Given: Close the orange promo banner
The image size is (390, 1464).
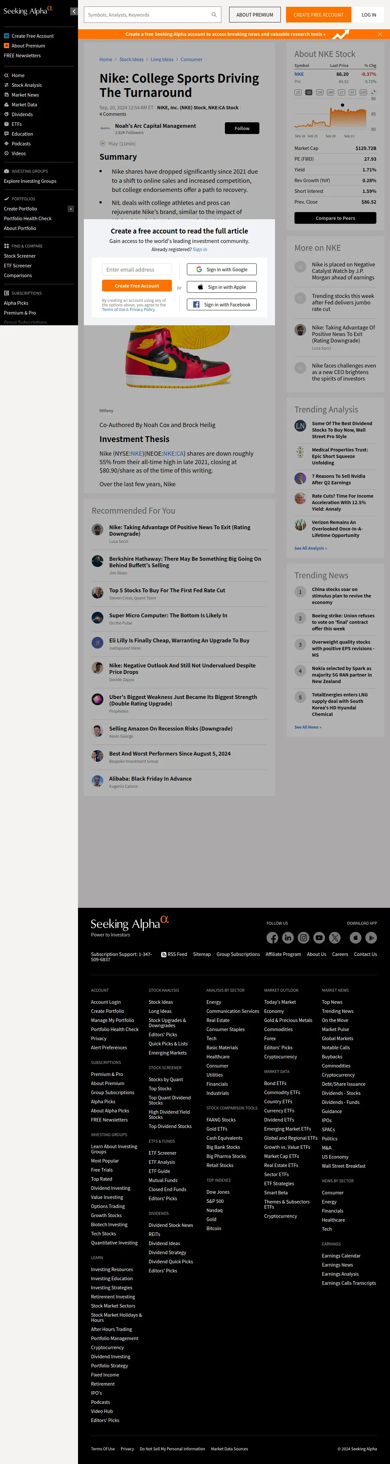Looking at the screenshot, I should [x=380, y=34].
